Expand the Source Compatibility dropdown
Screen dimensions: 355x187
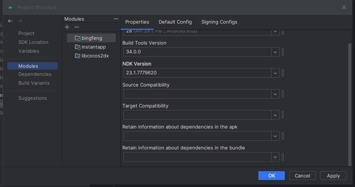coord(275,94)
